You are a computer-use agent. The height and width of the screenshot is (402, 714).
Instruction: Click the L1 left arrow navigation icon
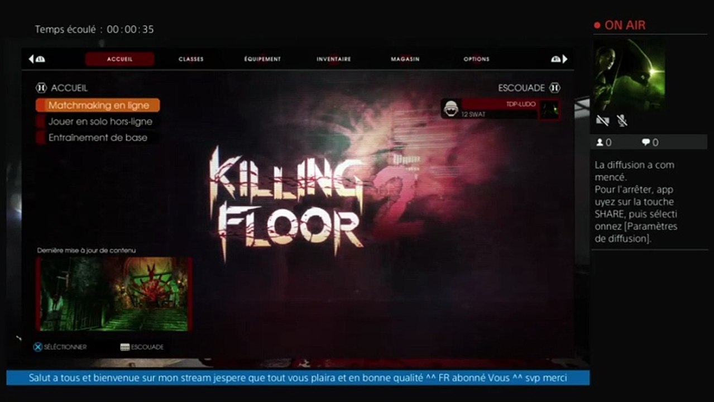36,59
